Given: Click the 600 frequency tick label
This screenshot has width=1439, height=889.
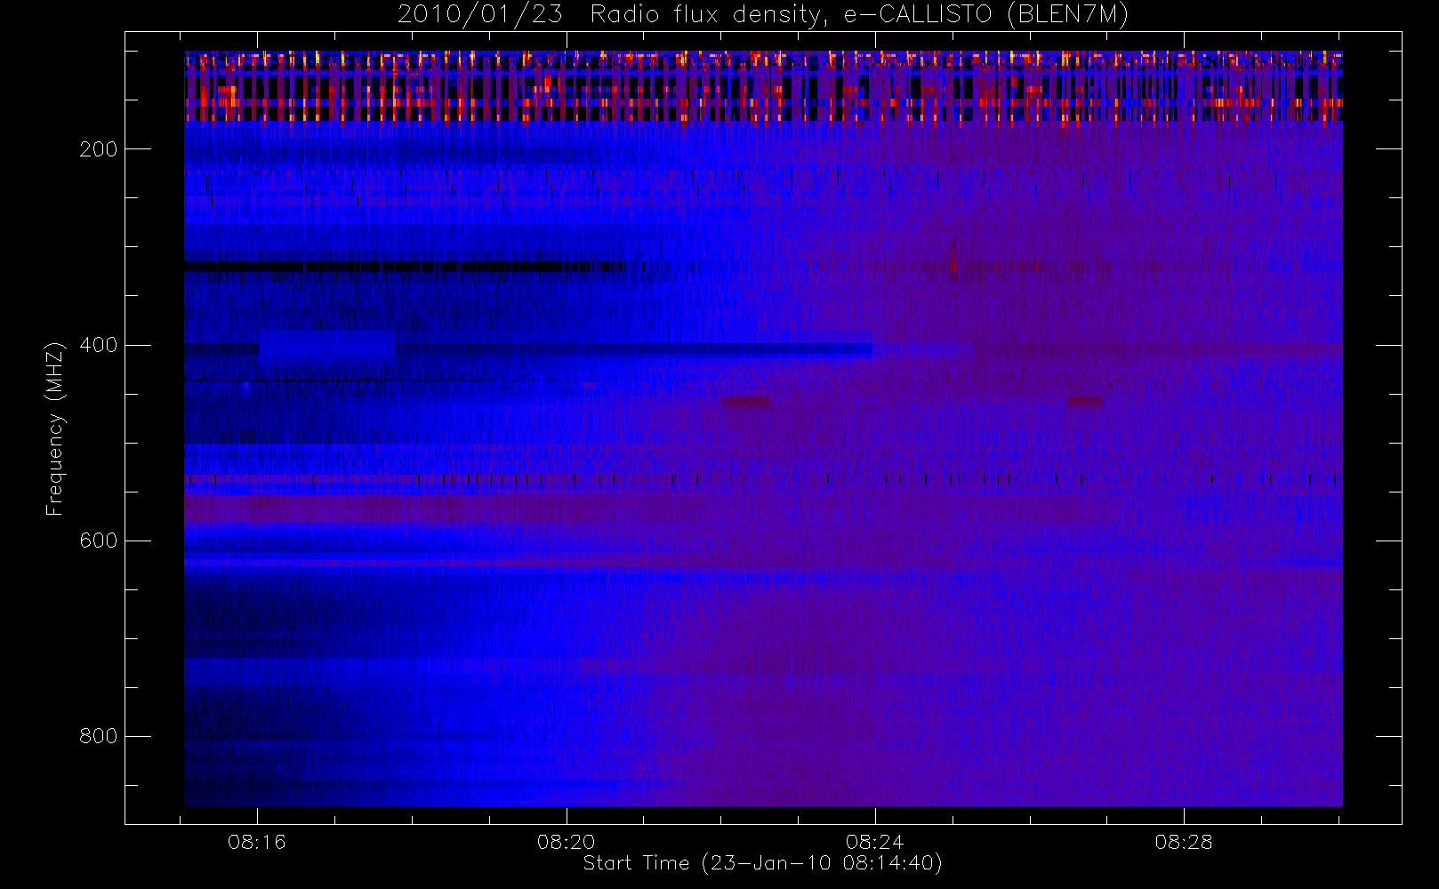Looking at the screenshot, I should tap(99, 541).
